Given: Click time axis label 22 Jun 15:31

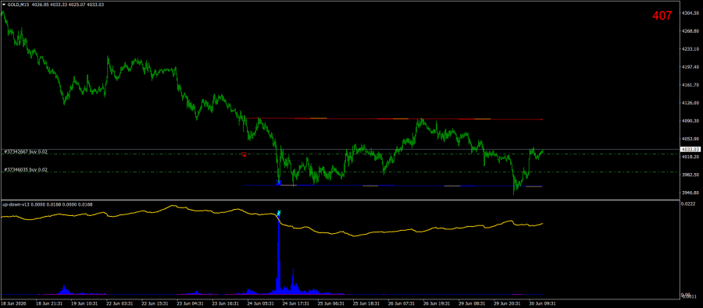Looking at the screenshot, I should [x=154, y=303].
